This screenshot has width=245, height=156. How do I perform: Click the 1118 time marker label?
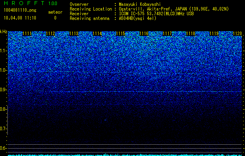(190, 34)
